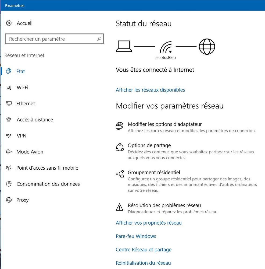Click the Accueil gear icon
This screenshot has width=265, height=269.
coord(9,23)
